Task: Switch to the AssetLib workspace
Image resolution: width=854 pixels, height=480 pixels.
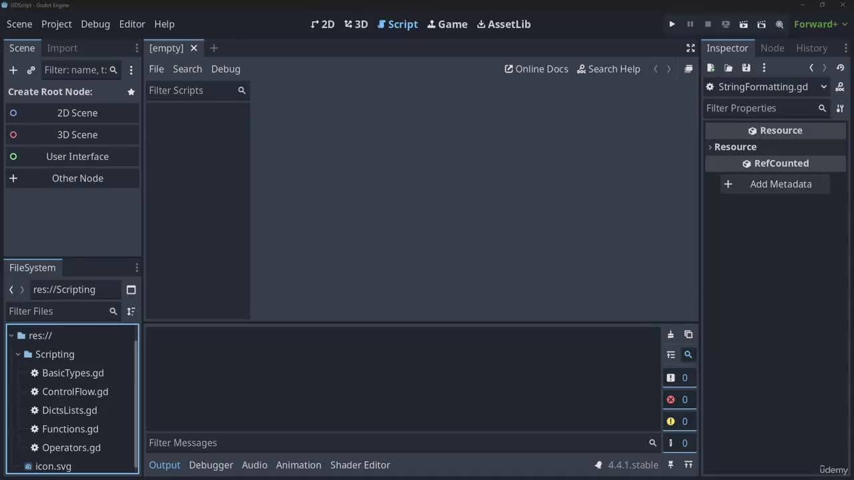Action: (x=504, y=24)
